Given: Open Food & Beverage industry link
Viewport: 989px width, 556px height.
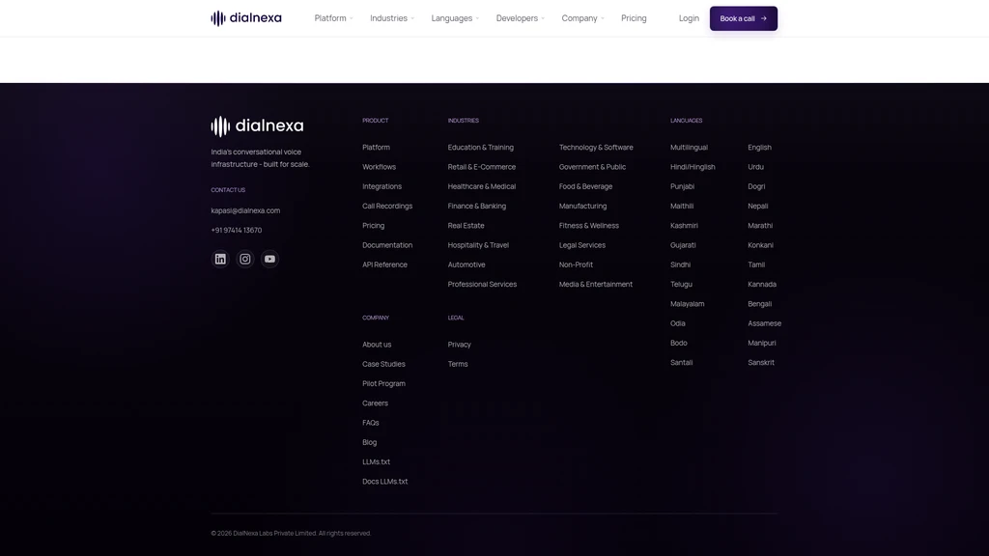Looking at the screenshot, I should click(585, 186).
